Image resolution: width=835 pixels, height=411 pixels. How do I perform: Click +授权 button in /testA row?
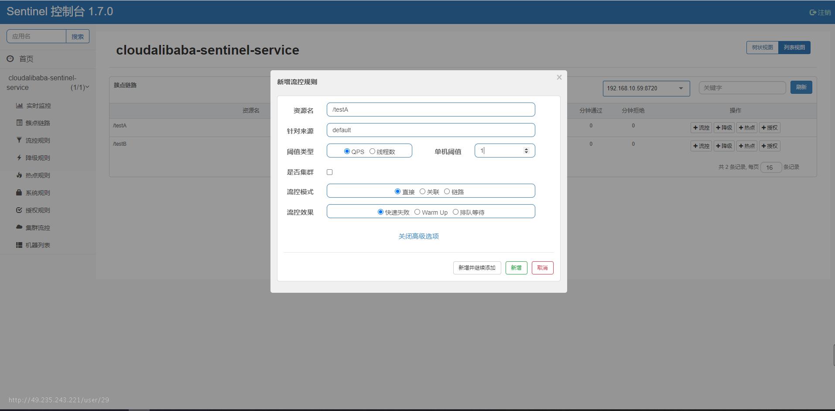(x=770, y=128)
